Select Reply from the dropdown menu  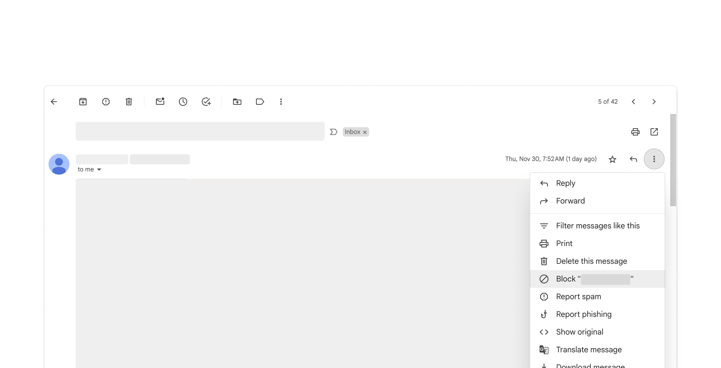pyautogui.click(x=565, y=183)
